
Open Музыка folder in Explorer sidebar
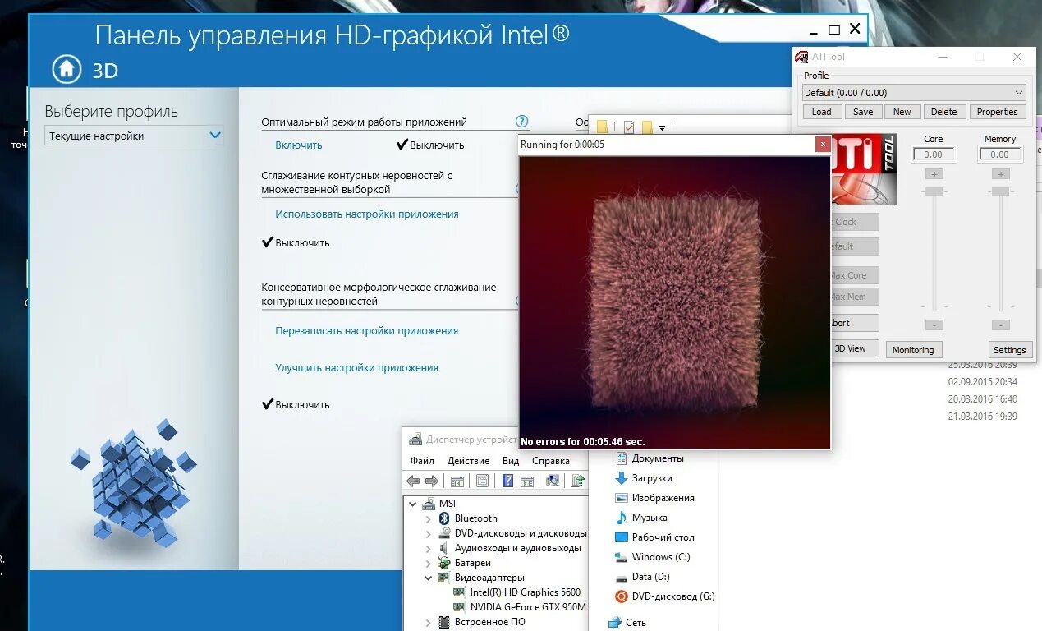tap(640, 518)
